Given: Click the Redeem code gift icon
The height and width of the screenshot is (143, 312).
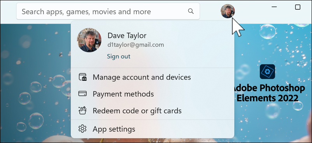Looking at the screenshot, I should coord(82,110).
